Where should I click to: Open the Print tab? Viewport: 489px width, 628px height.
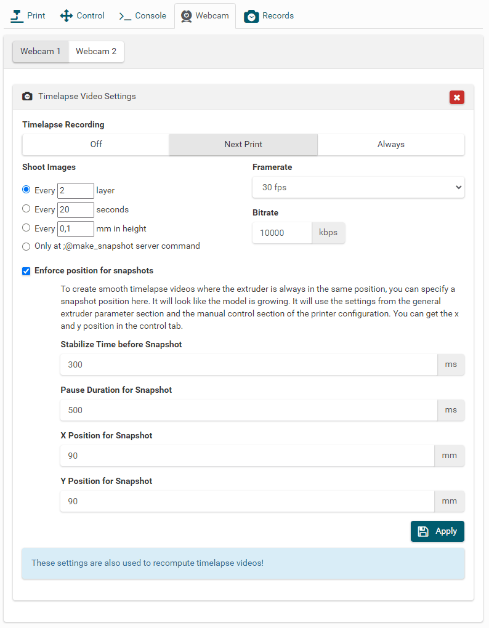pyautogui.click(x=28, y=15)
